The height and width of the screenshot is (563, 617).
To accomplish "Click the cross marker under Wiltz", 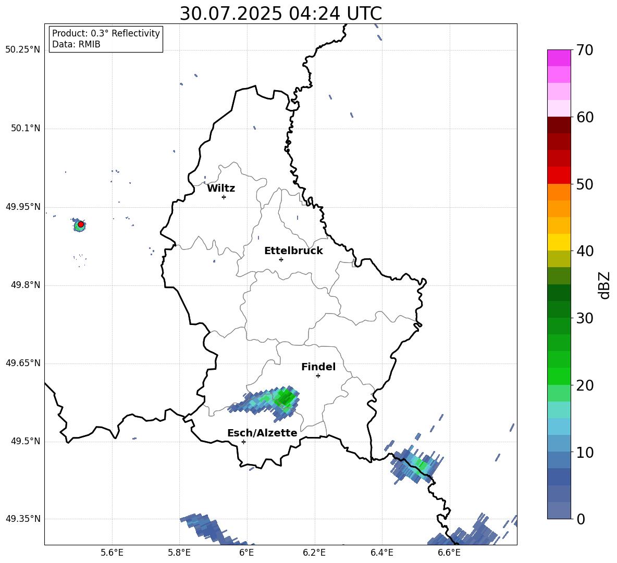I will pyautogui.click(x=224, y=197).
